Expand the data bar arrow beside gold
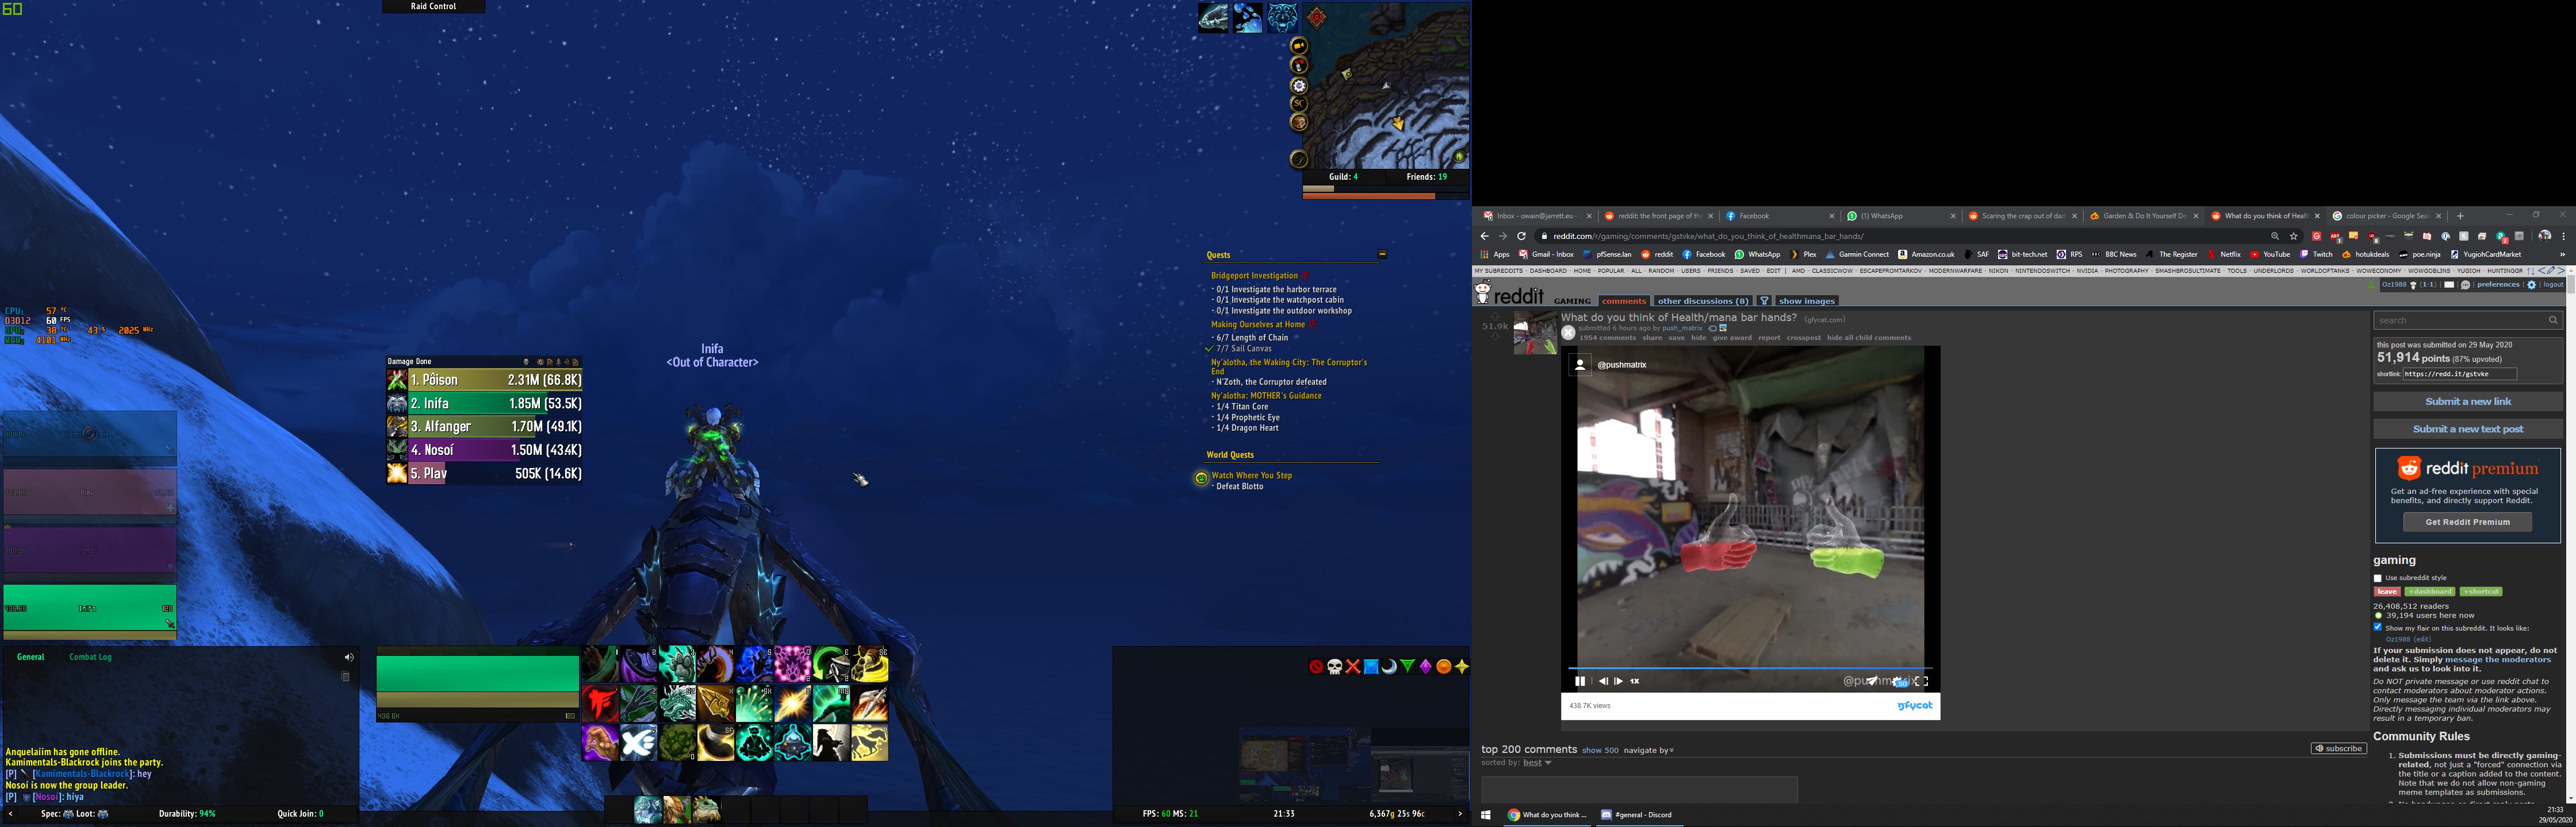2576x827 pixels. [x=1460, y=814]
